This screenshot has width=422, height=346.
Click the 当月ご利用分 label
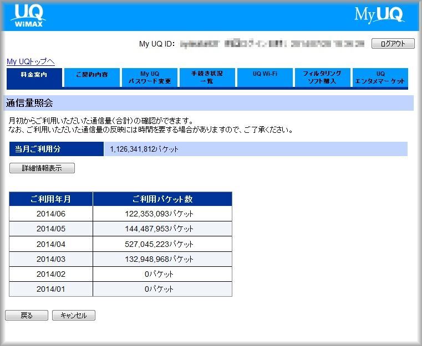click(x=57, y=149)
